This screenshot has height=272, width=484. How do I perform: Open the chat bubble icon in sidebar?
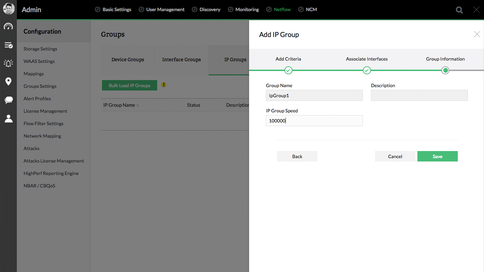(x=9, y=100)
